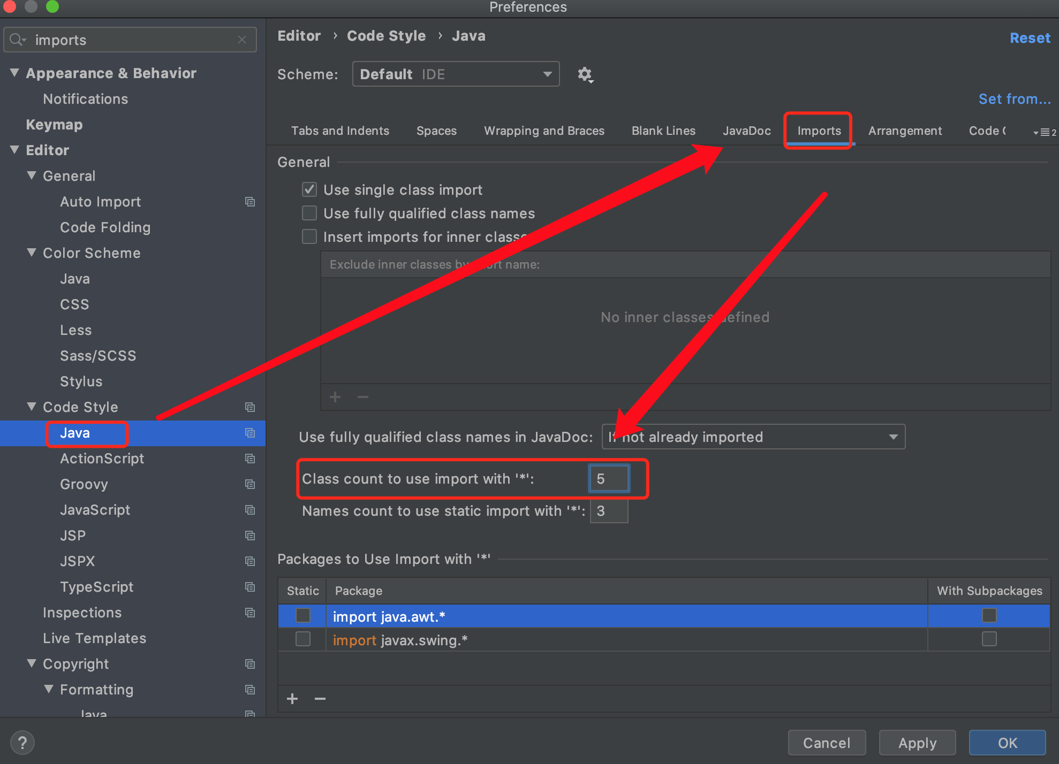Click the imports search box

130,40
